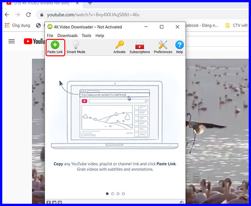Click the green Paste Link icon
Viewport: 251px width, 206px height.
coord(55,45)
